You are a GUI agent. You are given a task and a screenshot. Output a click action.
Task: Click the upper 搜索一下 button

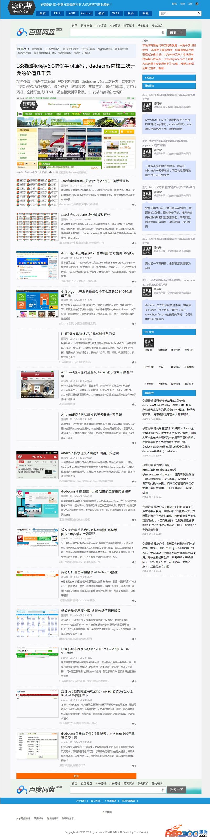click(176, 32)
